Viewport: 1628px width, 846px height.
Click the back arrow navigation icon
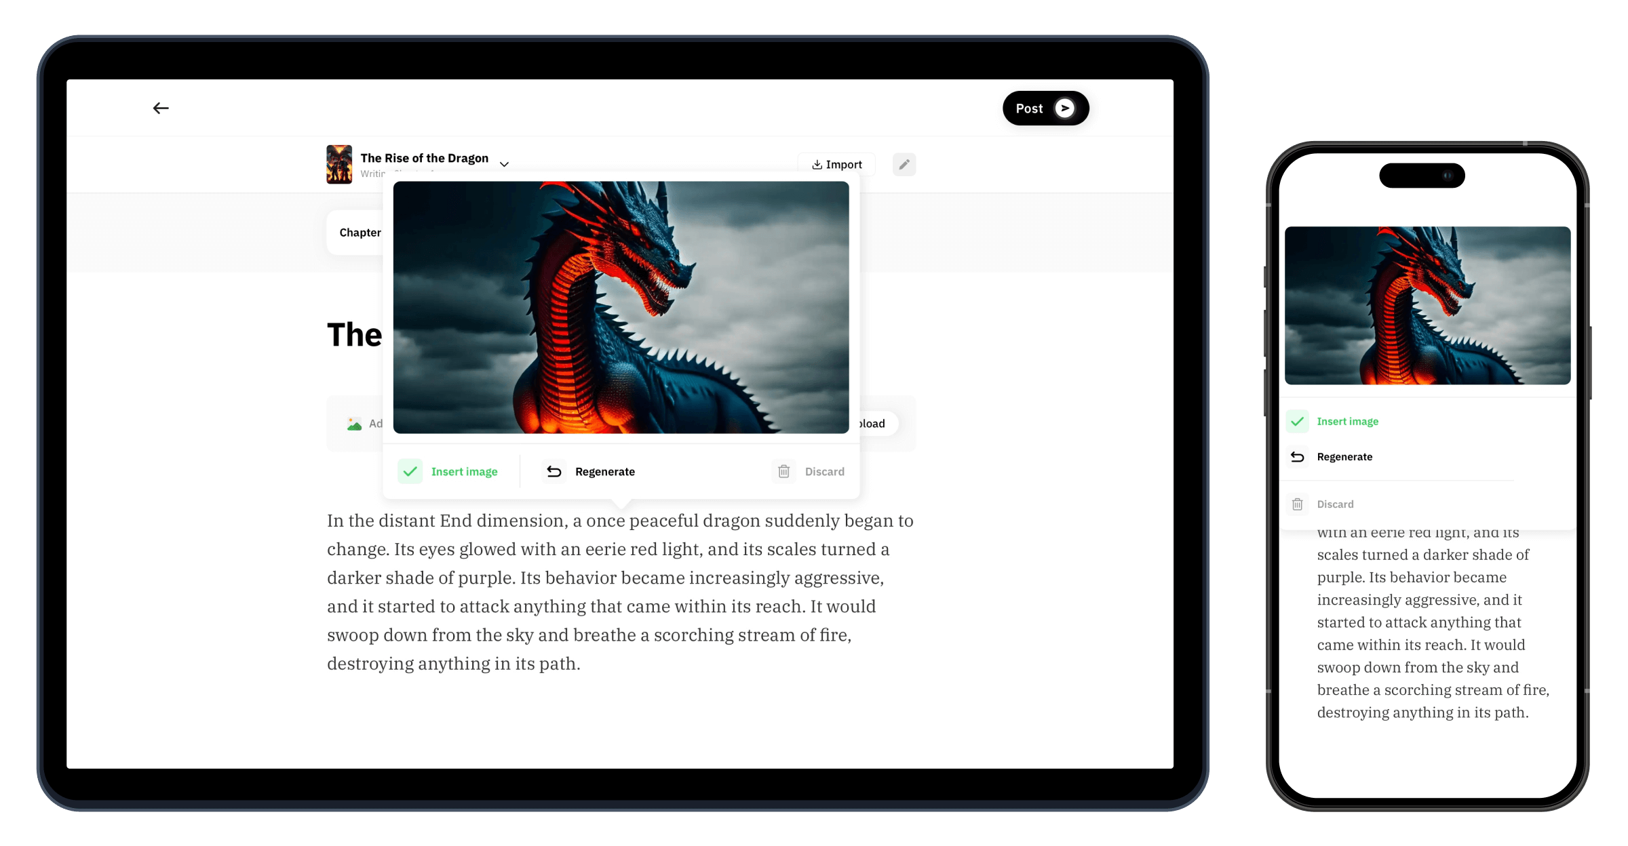[161, 108]
